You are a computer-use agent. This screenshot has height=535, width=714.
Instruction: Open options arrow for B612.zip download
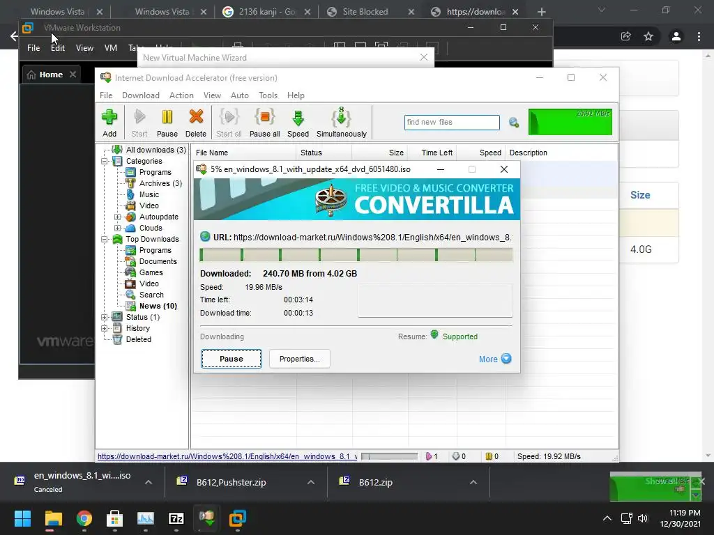click(473, 482)
